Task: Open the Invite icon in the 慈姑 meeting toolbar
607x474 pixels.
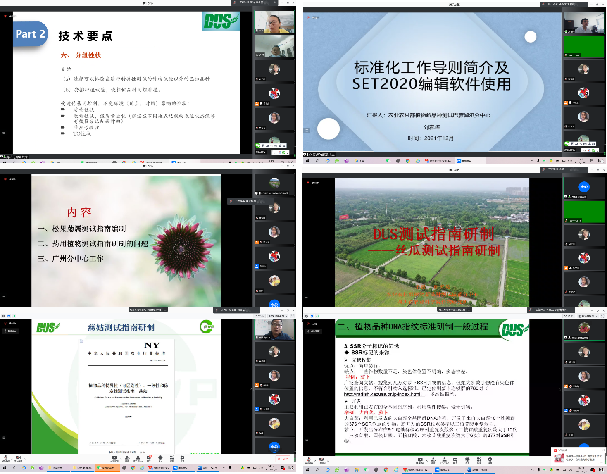Action: (127, 459)
